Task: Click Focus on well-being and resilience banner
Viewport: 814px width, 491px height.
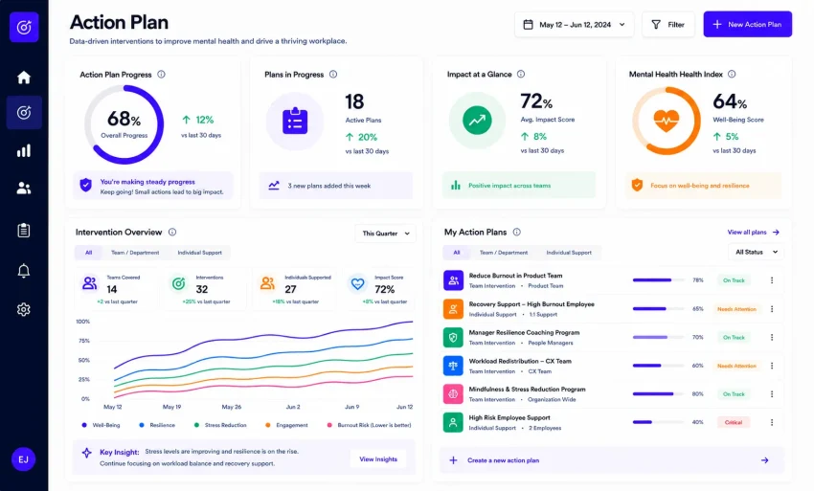Action: [x=704, y=186]
